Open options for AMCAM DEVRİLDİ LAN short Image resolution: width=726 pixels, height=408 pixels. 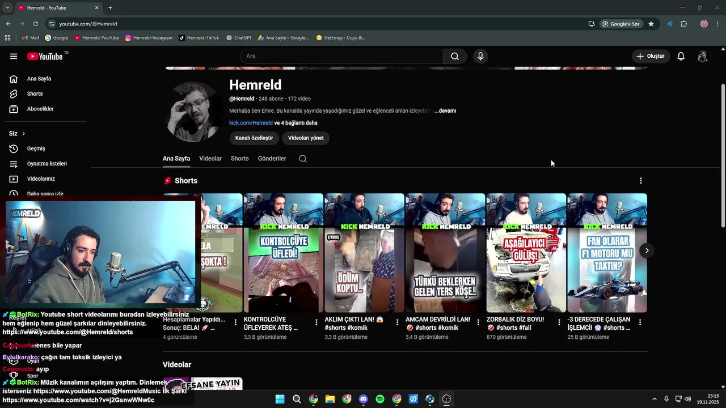click(x=478, y=322)
